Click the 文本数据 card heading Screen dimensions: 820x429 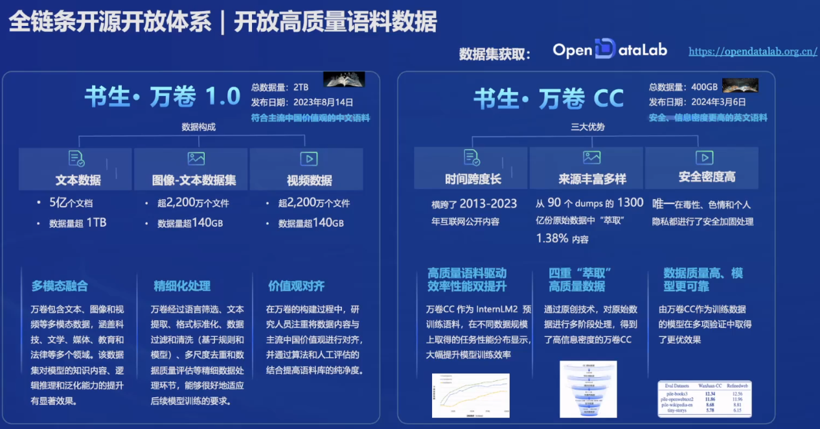78,180
